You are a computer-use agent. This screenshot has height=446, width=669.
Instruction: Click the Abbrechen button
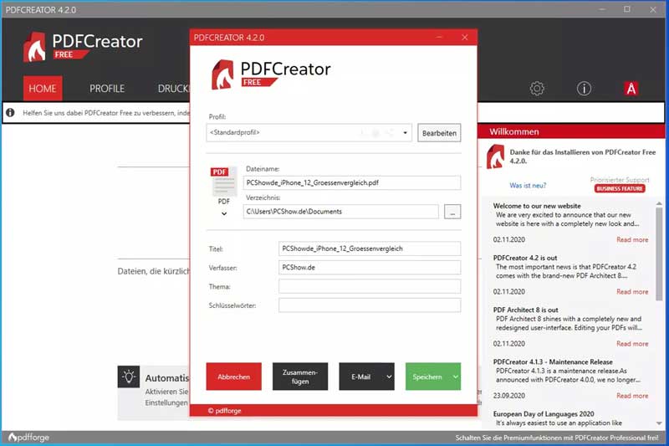point(234,377)
